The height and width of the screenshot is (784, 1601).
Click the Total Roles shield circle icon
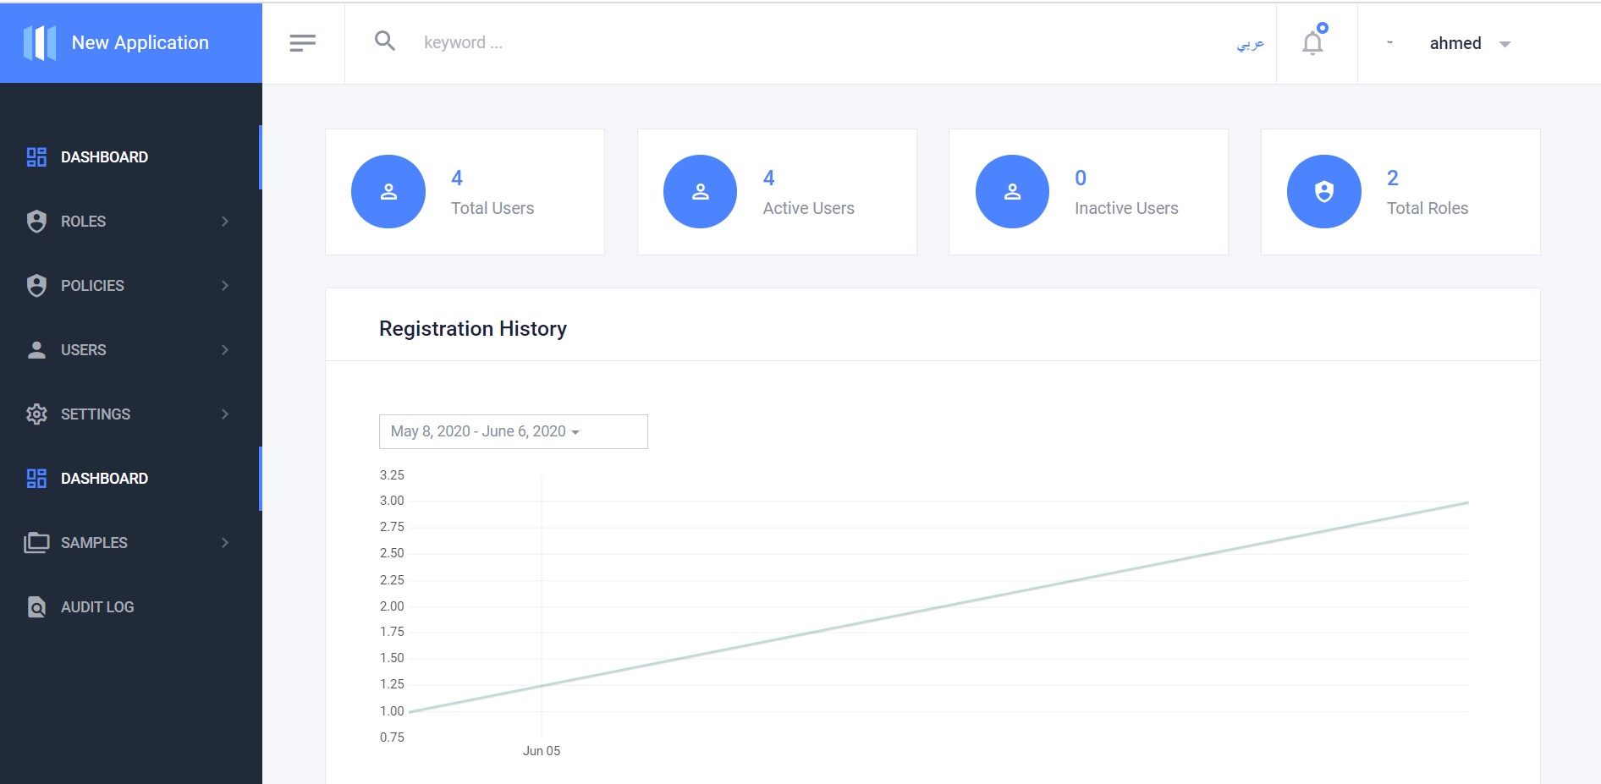pos(1324,191)
